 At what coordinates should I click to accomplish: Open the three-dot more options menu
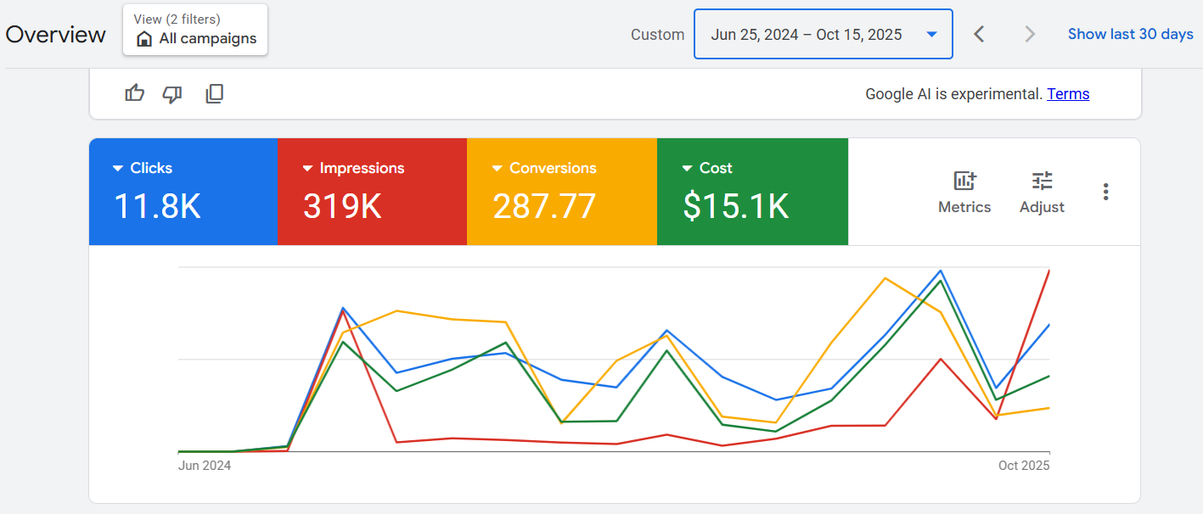tap(1105, 192)
